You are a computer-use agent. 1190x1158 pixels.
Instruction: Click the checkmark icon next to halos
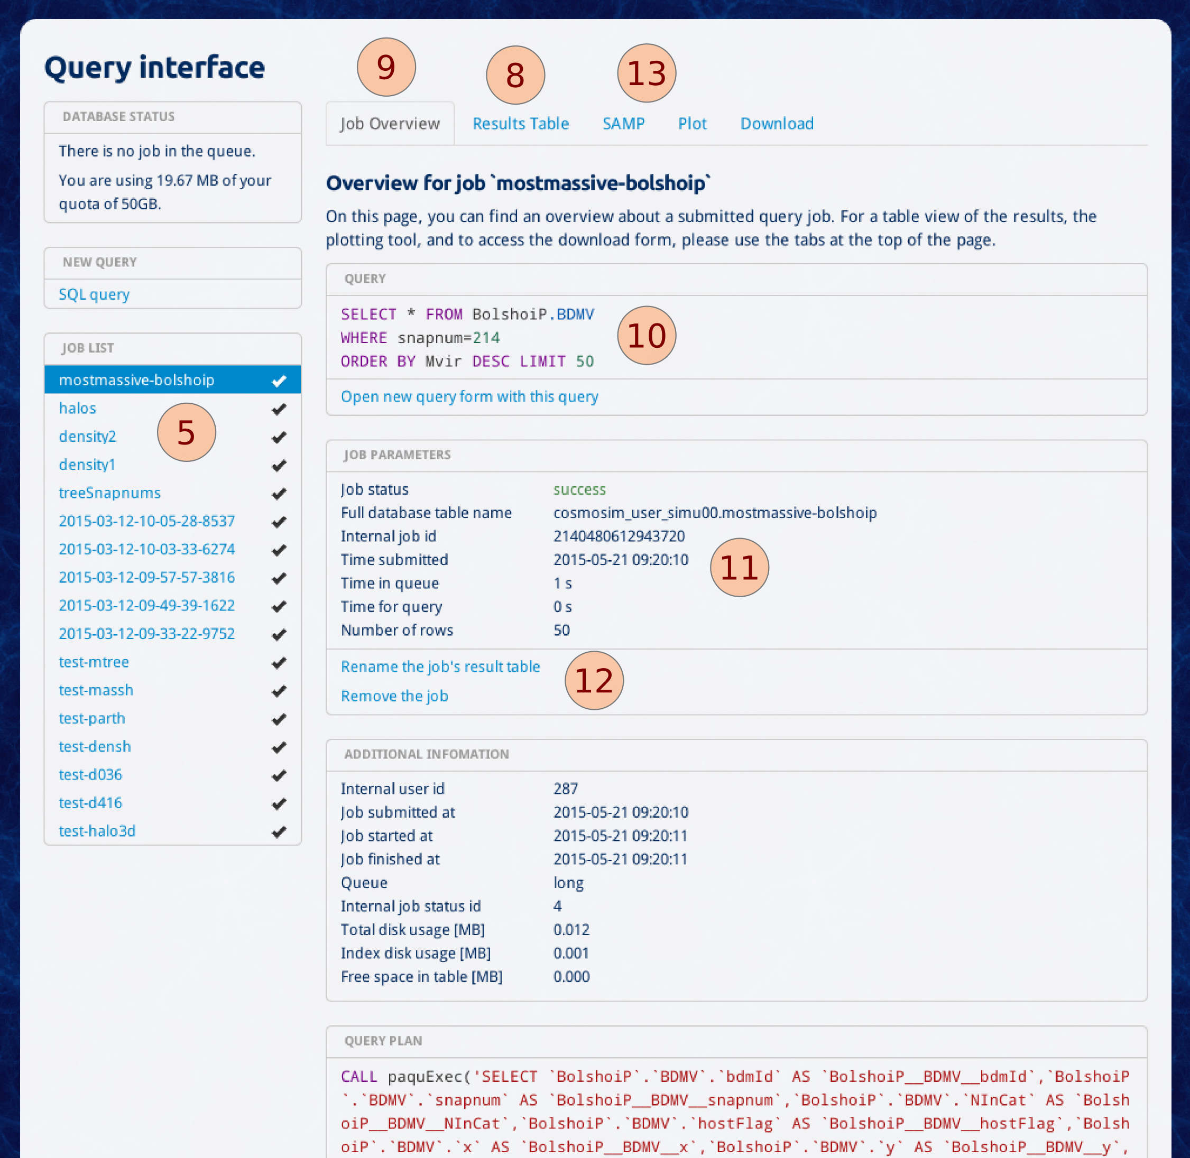279,409
